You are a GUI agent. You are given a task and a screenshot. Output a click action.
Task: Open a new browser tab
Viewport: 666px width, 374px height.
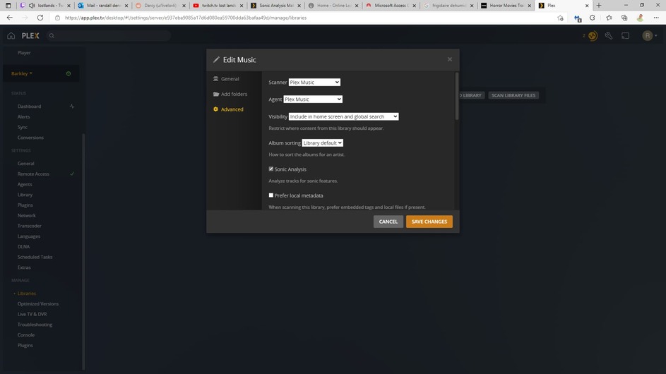pos(599,6)
